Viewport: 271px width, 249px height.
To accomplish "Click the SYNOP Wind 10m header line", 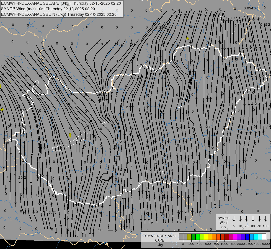I will click(x=48, y=9).
